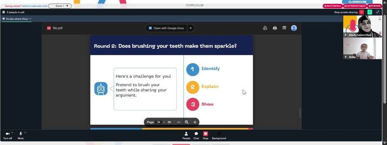Print the PDF document
The image size is (387, 145).
pyautogui.click(x=275, y=28)
